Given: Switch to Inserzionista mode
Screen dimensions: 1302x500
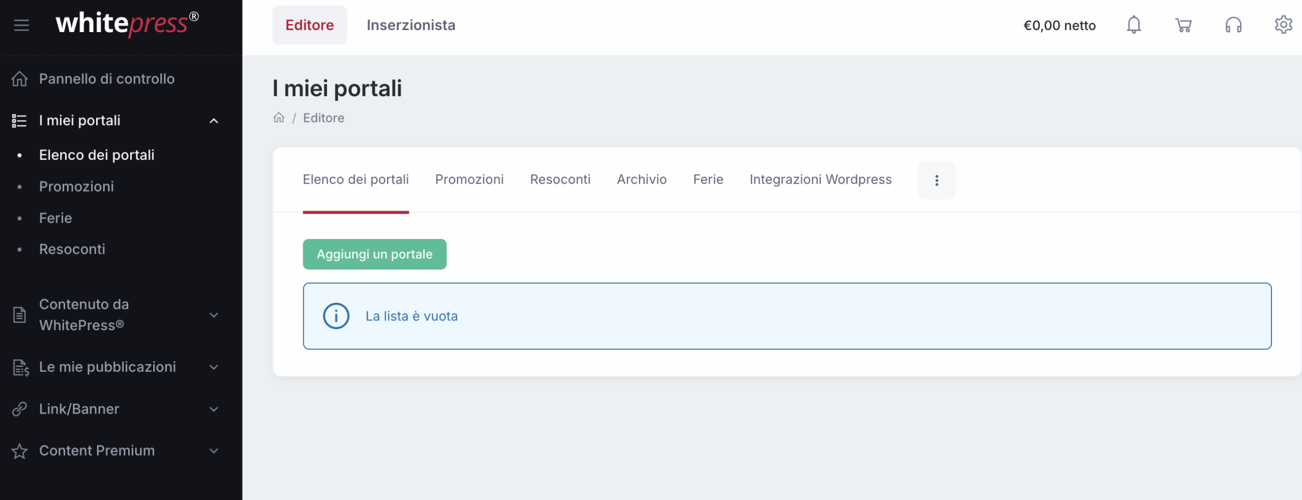Looking at the screenshot, I should 410,25.
